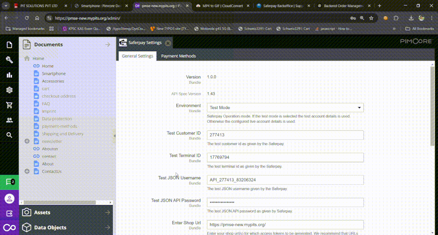The width and height of the screenshot is (438, 235).
Task: Expand the Data Objects panel
Action: coord(108,227)
